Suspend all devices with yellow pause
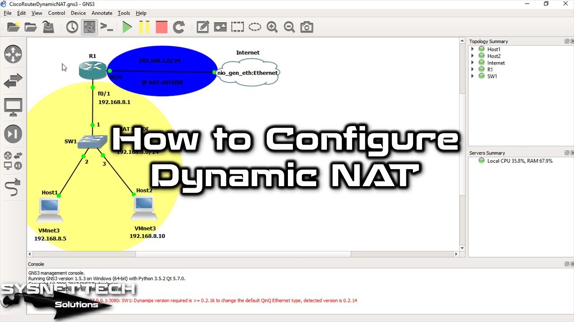The width and height of the screenshot is (574, 322). click(x=144, y=27)
